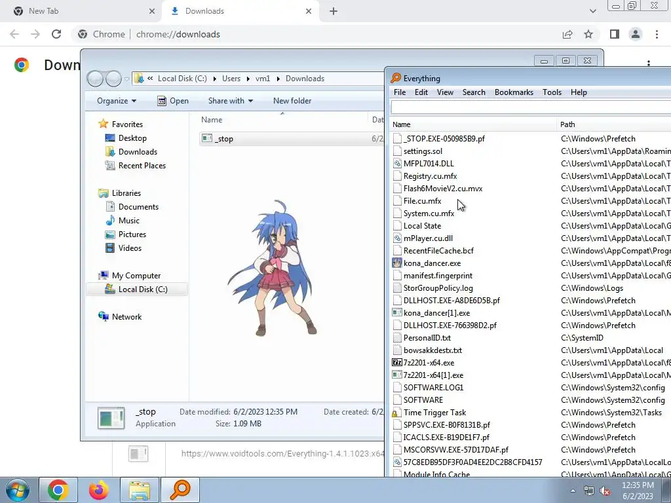Click Open in Explorer toolbar
Viewport: 671px width, 503px height.
click(173, 101)
